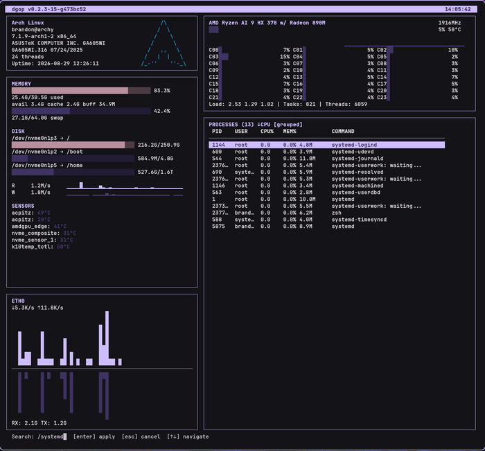Click the search field containing /systemd

[x=39, y=436]
